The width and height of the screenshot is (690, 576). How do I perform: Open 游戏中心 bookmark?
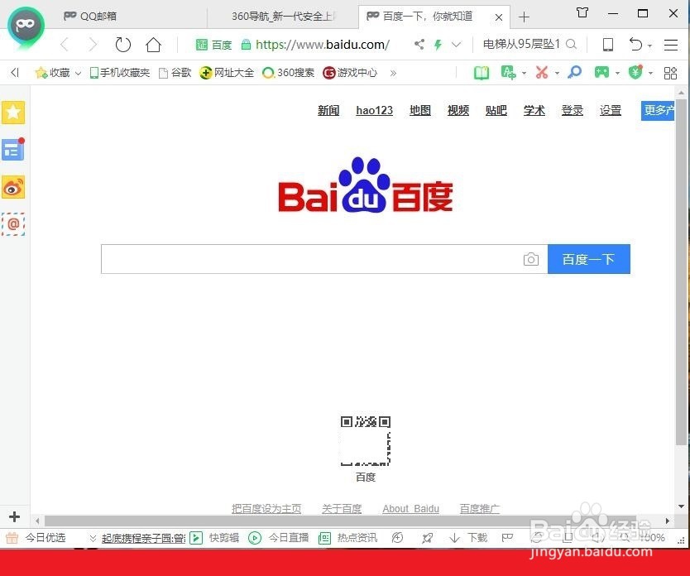(x=350, y=73)
